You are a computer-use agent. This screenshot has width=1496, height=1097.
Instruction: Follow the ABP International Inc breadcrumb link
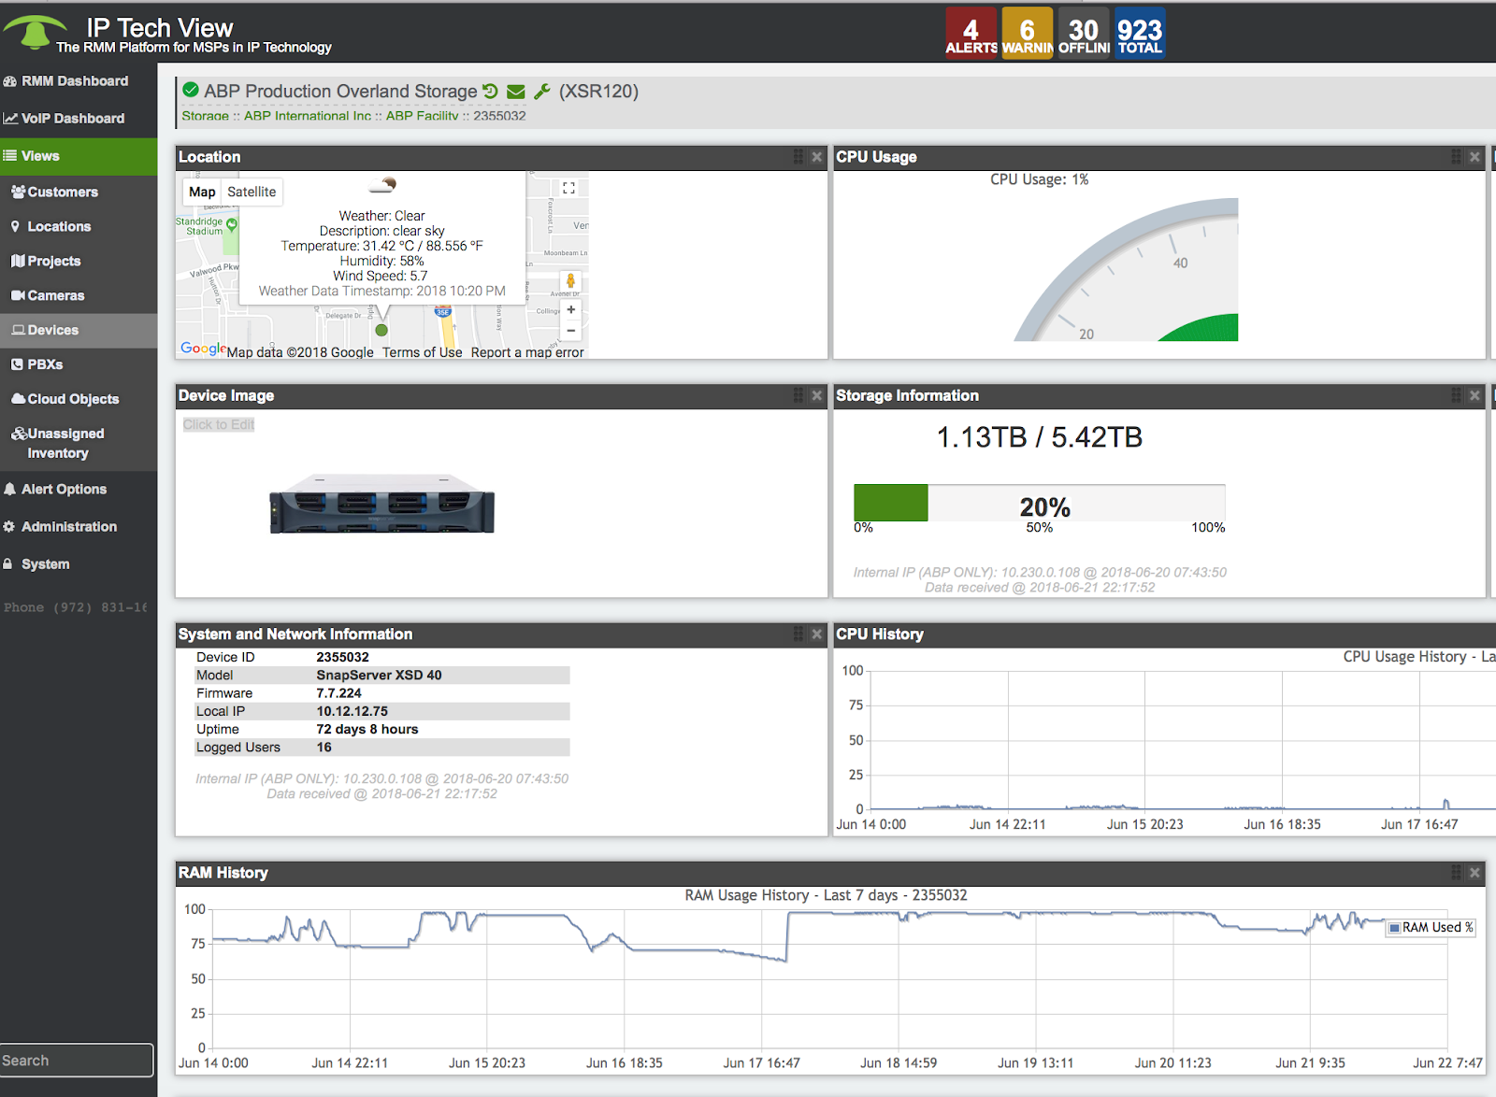(x=308, y=116)
